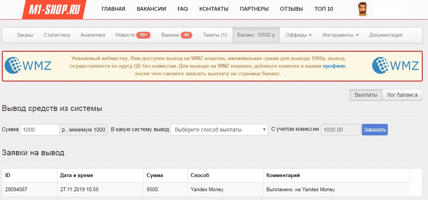Follow the профиле link in notice
The width and height of the screenshot is (428, 200).
[x=334, y=66]
